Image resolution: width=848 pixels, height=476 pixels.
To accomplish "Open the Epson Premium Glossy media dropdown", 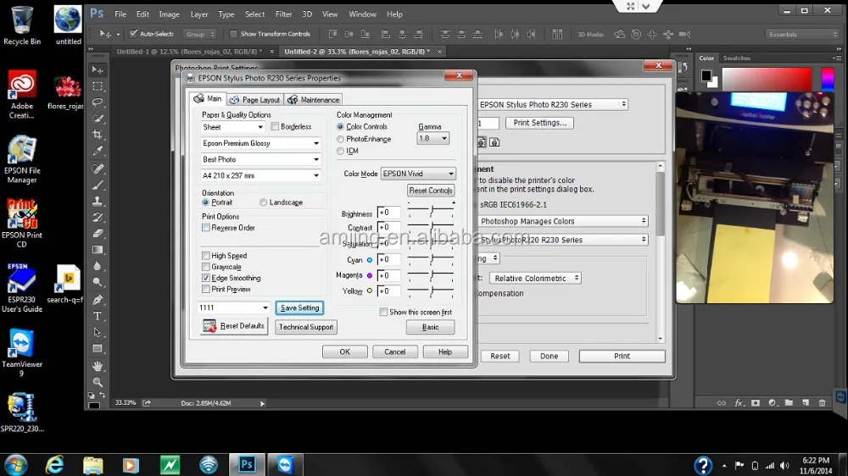I will 260,143.
